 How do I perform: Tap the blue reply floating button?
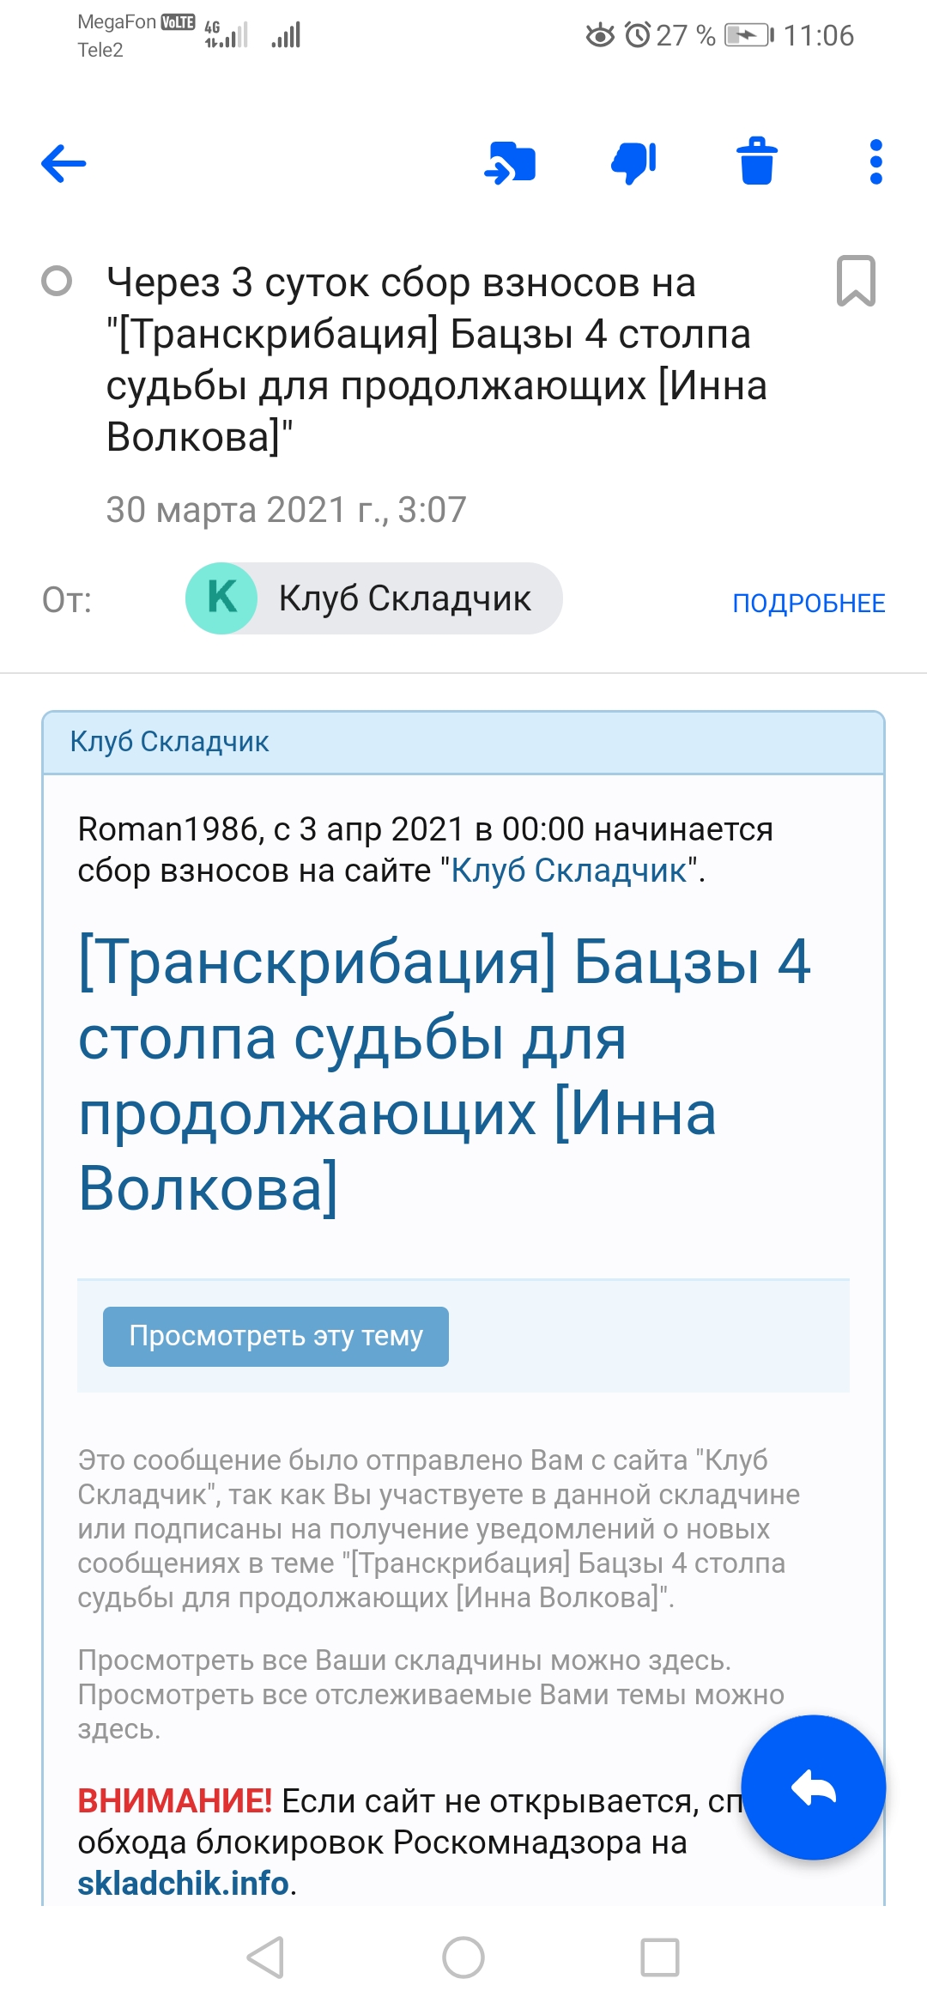click(x=813, y=1787)
